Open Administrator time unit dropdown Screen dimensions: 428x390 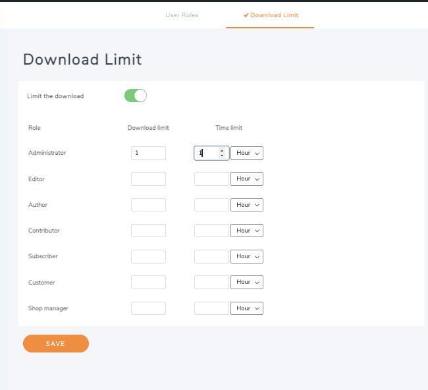click(x=247, y=153)
